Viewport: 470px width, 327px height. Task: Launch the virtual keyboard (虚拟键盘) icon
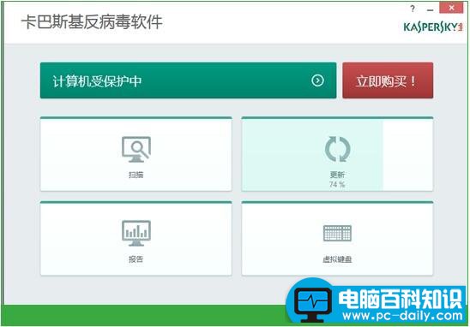pos(337,233)
